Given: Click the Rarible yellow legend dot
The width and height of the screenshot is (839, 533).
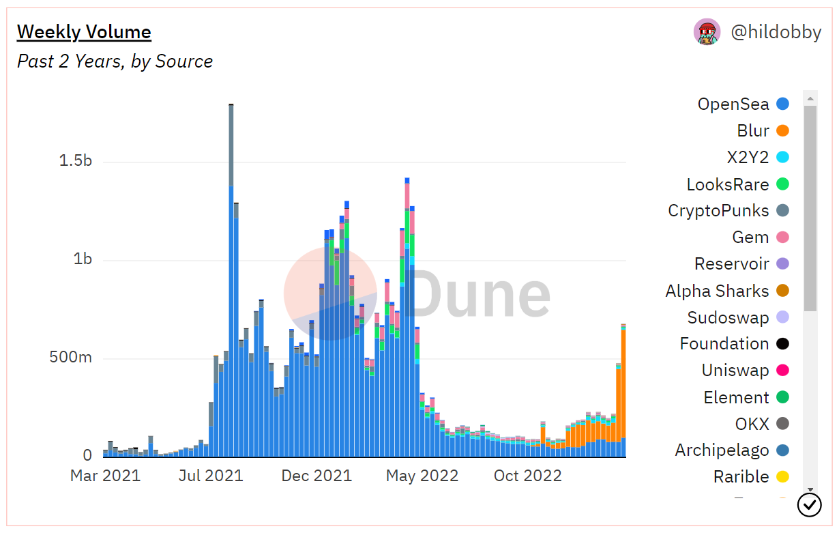Looking at the screenshot, I should [x=782, y=477].
